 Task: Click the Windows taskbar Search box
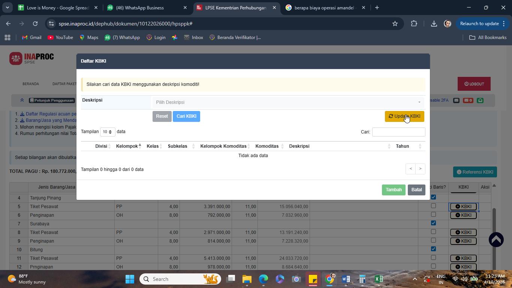coord(180,279)
